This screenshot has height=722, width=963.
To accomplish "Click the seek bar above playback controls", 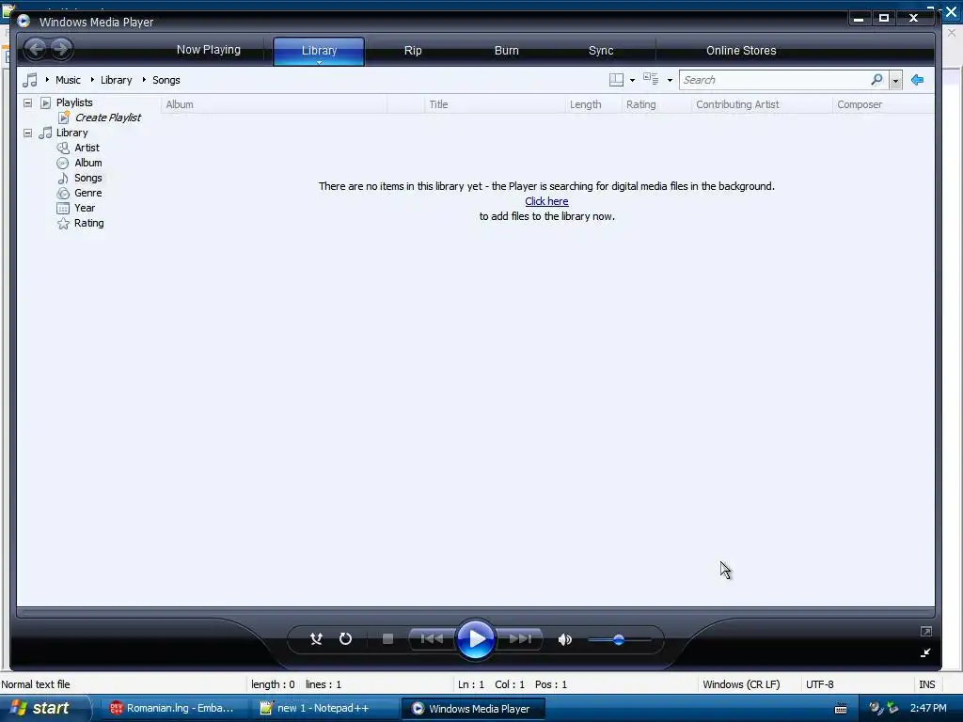I will tap(475, 612).
